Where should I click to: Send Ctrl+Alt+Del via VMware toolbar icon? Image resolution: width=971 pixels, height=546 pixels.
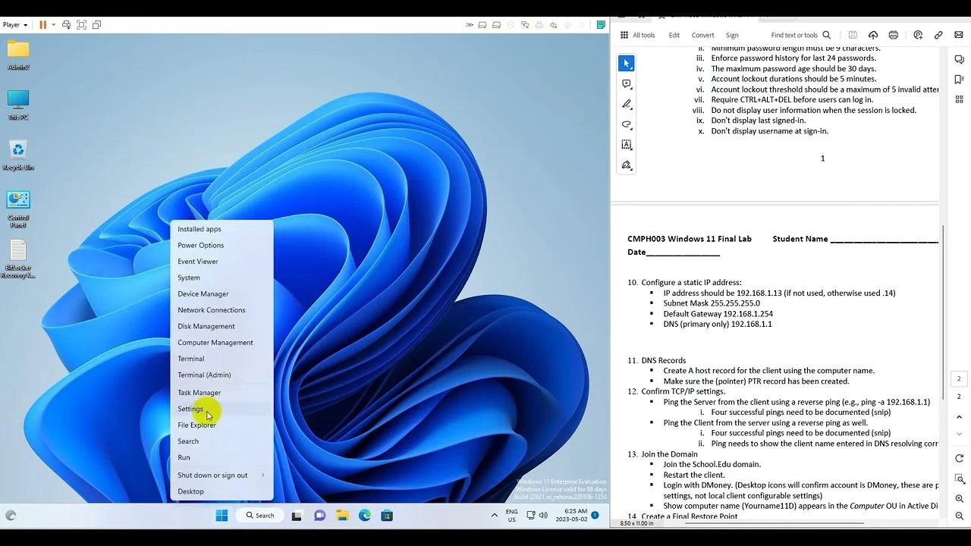66,24
